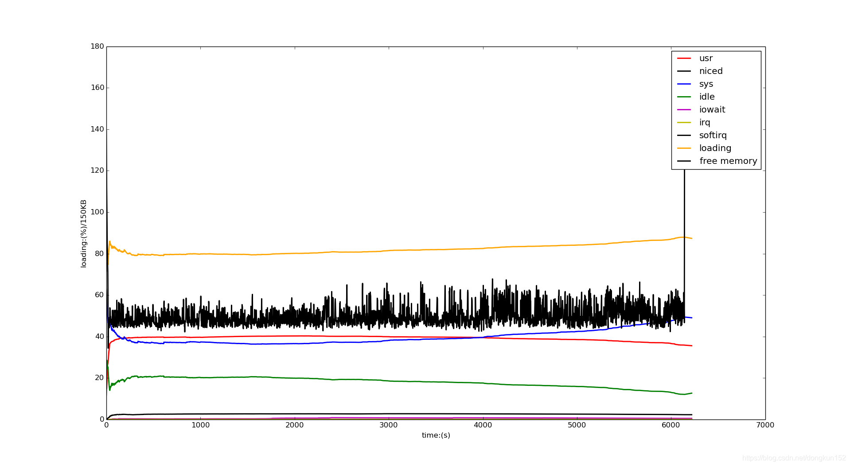Viewport: 850px width, 466px height.
Task: Click the 'iowait' legend label
Action: tap(712, 110)
